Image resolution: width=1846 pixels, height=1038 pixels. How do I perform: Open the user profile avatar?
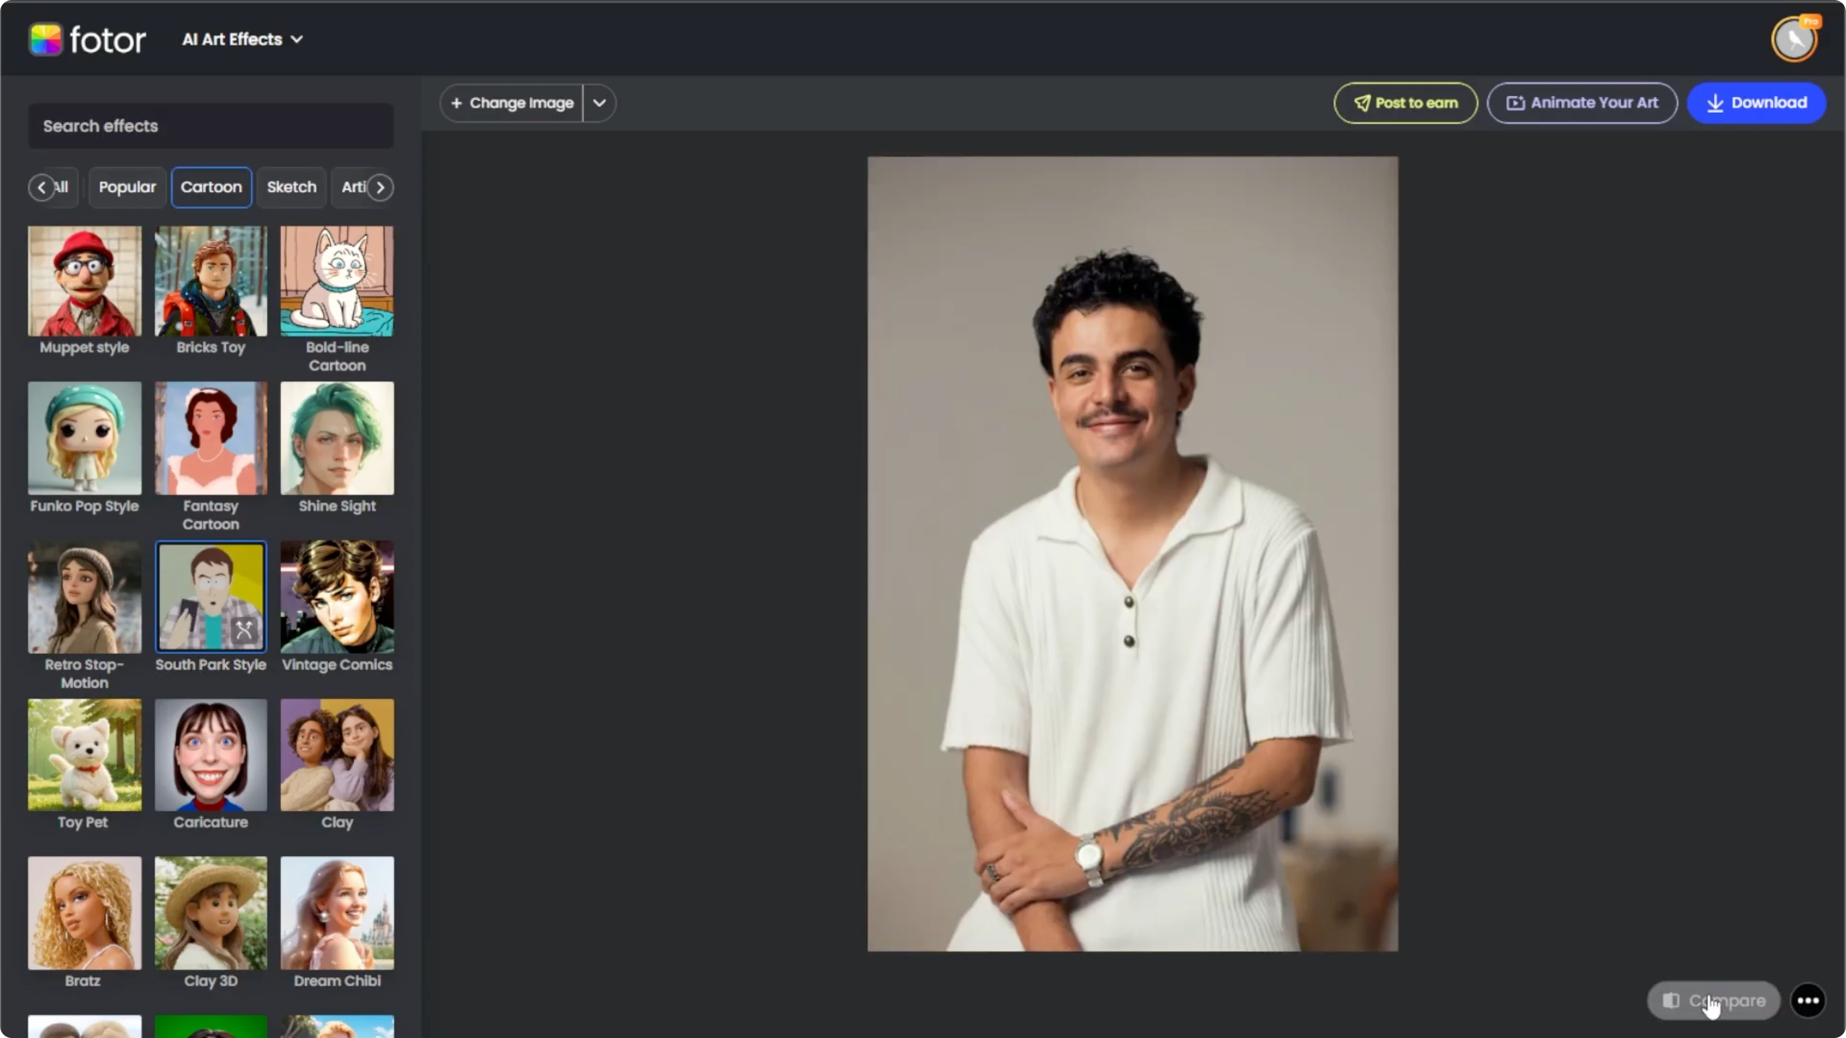point(1794,40)
